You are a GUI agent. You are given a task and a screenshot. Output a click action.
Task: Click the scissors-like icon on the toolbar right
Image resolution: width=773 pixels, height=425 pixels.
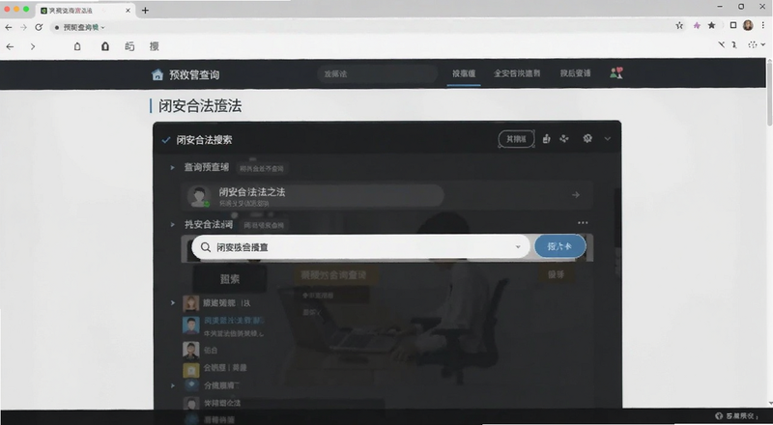[721, 44]
